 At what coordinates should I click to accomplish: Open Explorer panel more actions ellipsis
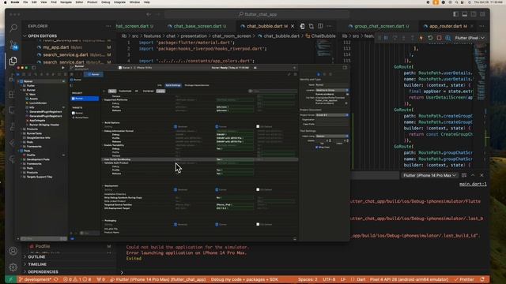coord(108,26)
